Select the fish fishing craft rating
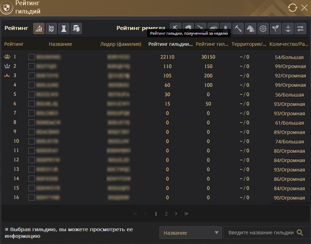Screen dimensions: 311x244 tap(188, 26)
